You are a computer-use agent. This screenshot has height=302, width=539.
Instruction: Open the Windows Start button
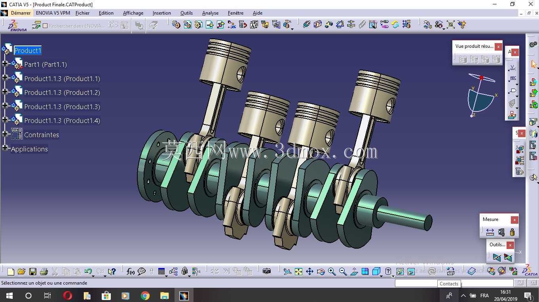pos(9,295)
